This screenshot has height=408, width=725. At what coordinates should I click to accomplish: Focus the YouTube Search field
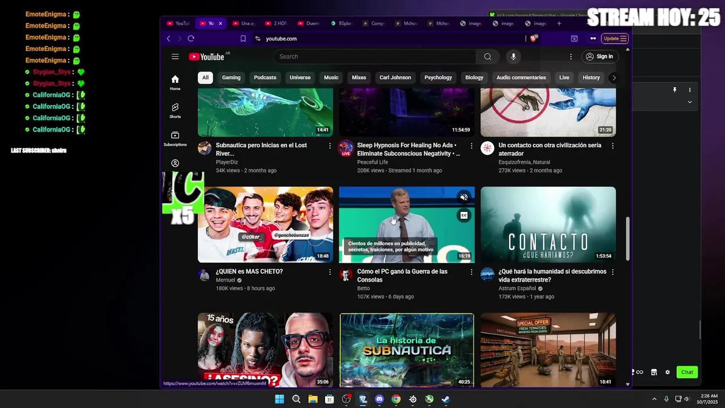pos(375,57)
